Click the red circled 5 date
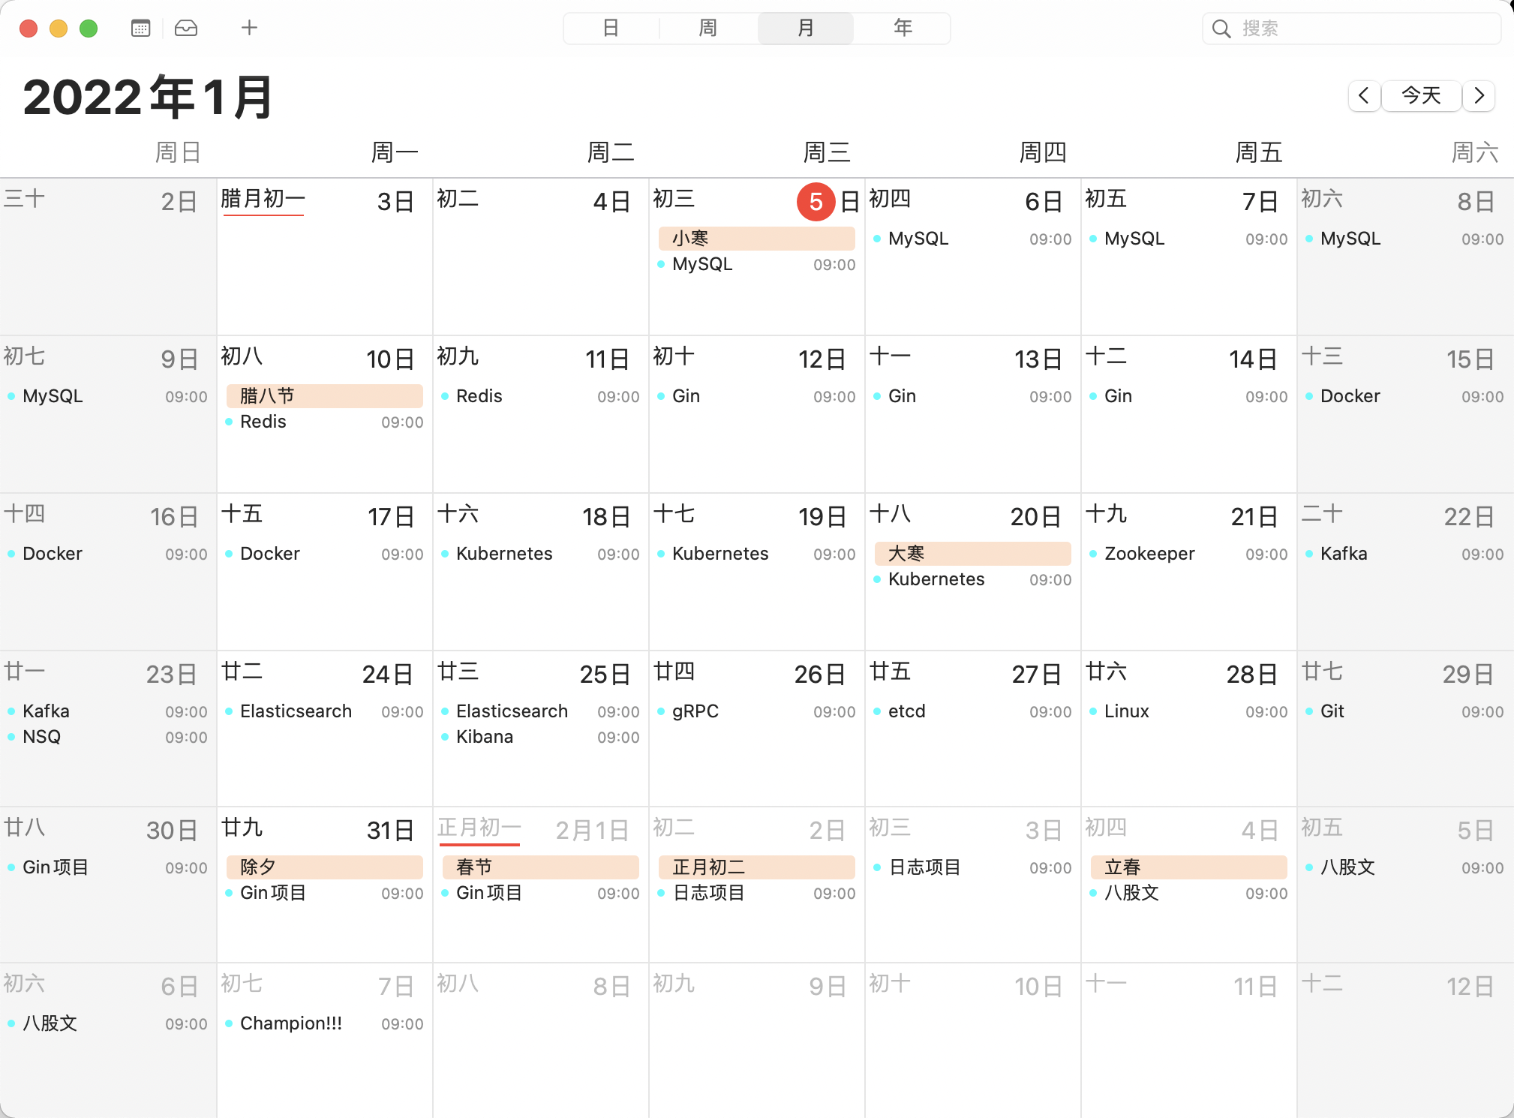This screenshot has height=1118, width=1514. (x=816, y=202)
